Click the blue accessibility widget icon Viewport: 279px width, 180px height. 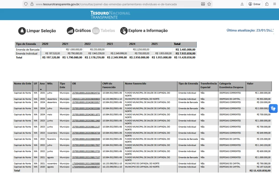tap(273, 108)
